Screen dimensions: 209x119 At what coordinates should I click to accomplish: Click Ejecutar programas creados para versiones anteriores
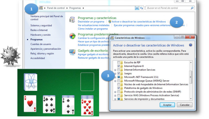(142, 25)
